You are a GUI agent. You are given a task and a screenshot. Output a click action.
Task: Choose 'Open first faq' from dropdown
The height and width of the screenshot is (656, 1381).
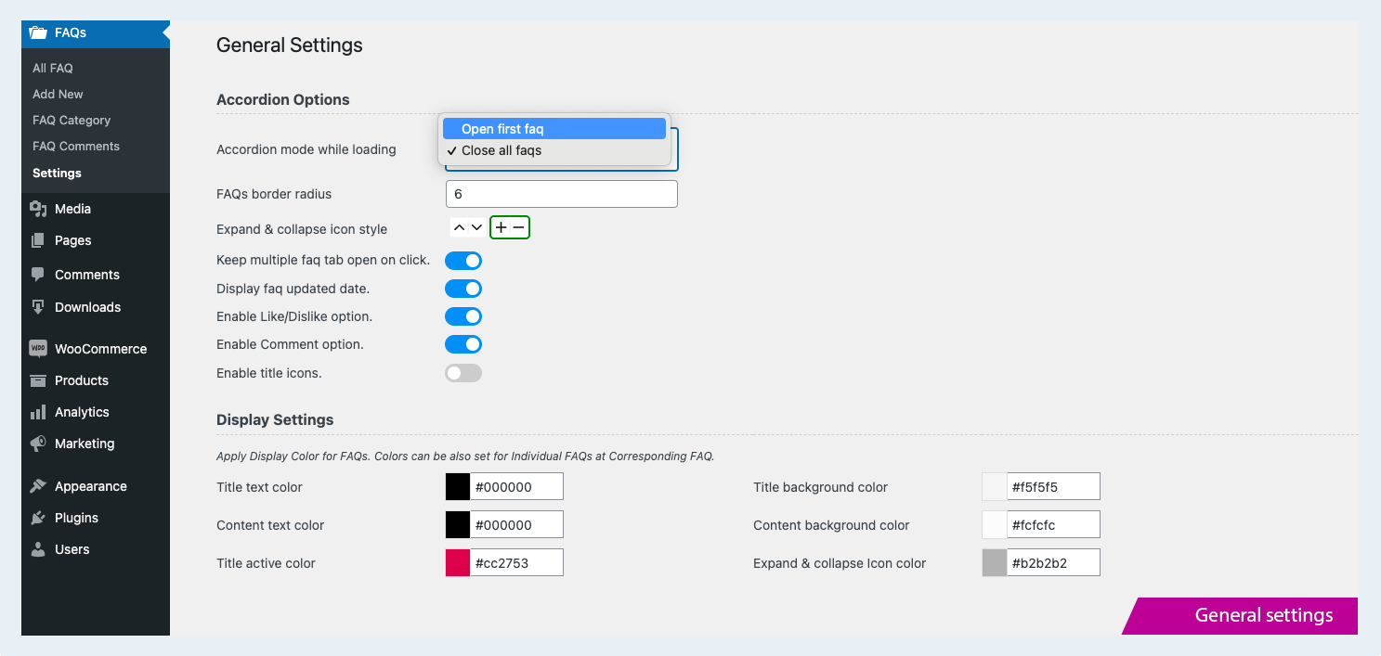click(554, 129)
